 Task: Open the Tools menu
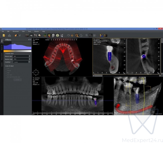coord(30,31)
